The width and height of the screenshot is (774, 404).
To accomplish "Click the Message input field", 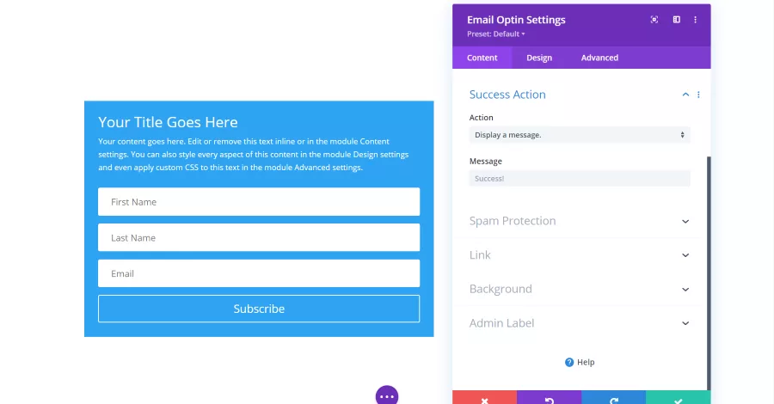I will (580, 179).
